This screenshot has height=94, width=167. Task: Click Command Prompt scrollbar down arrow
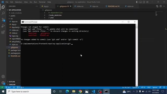coord(137,85)
